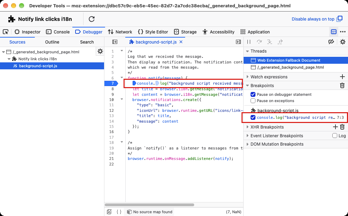Image resolution: width=348 pixels, height=216 pixels.
Task: Select the pick element from page tool
Action: tap(6, 32)
